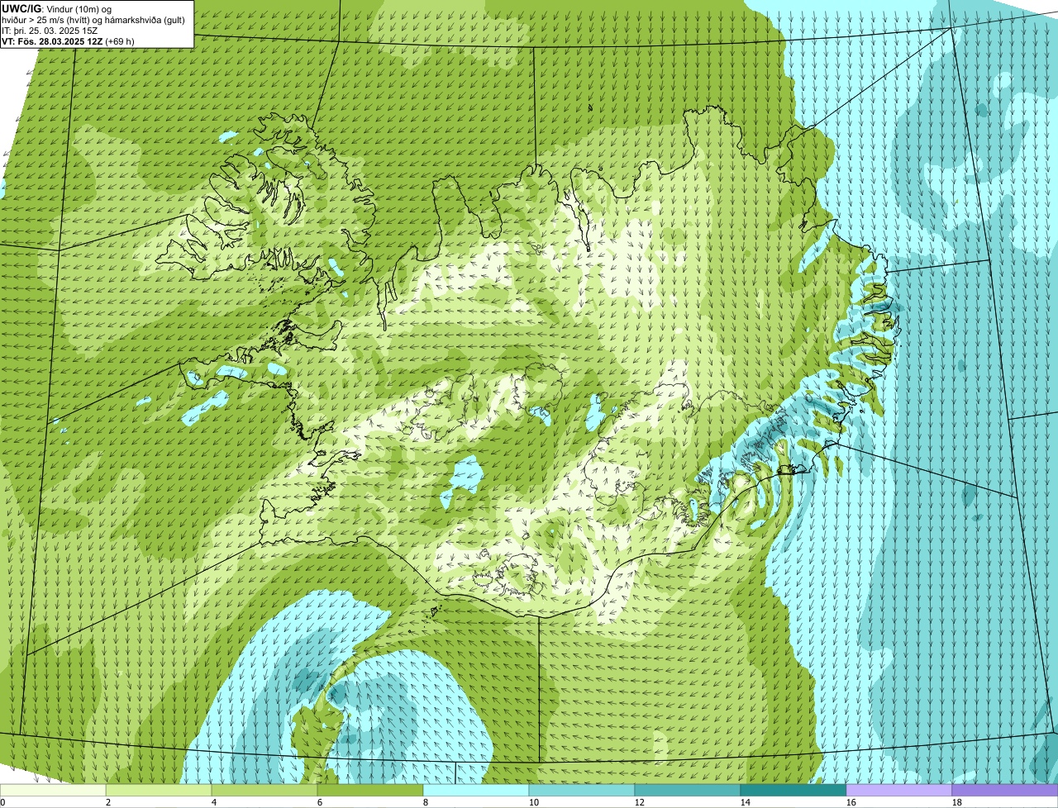The height and width of the screenshot is (808, 1058).
Task: Click the valid time "VT: Fös. 28.03.2025 12Z (+69 h)"
Action: [69, 40]
